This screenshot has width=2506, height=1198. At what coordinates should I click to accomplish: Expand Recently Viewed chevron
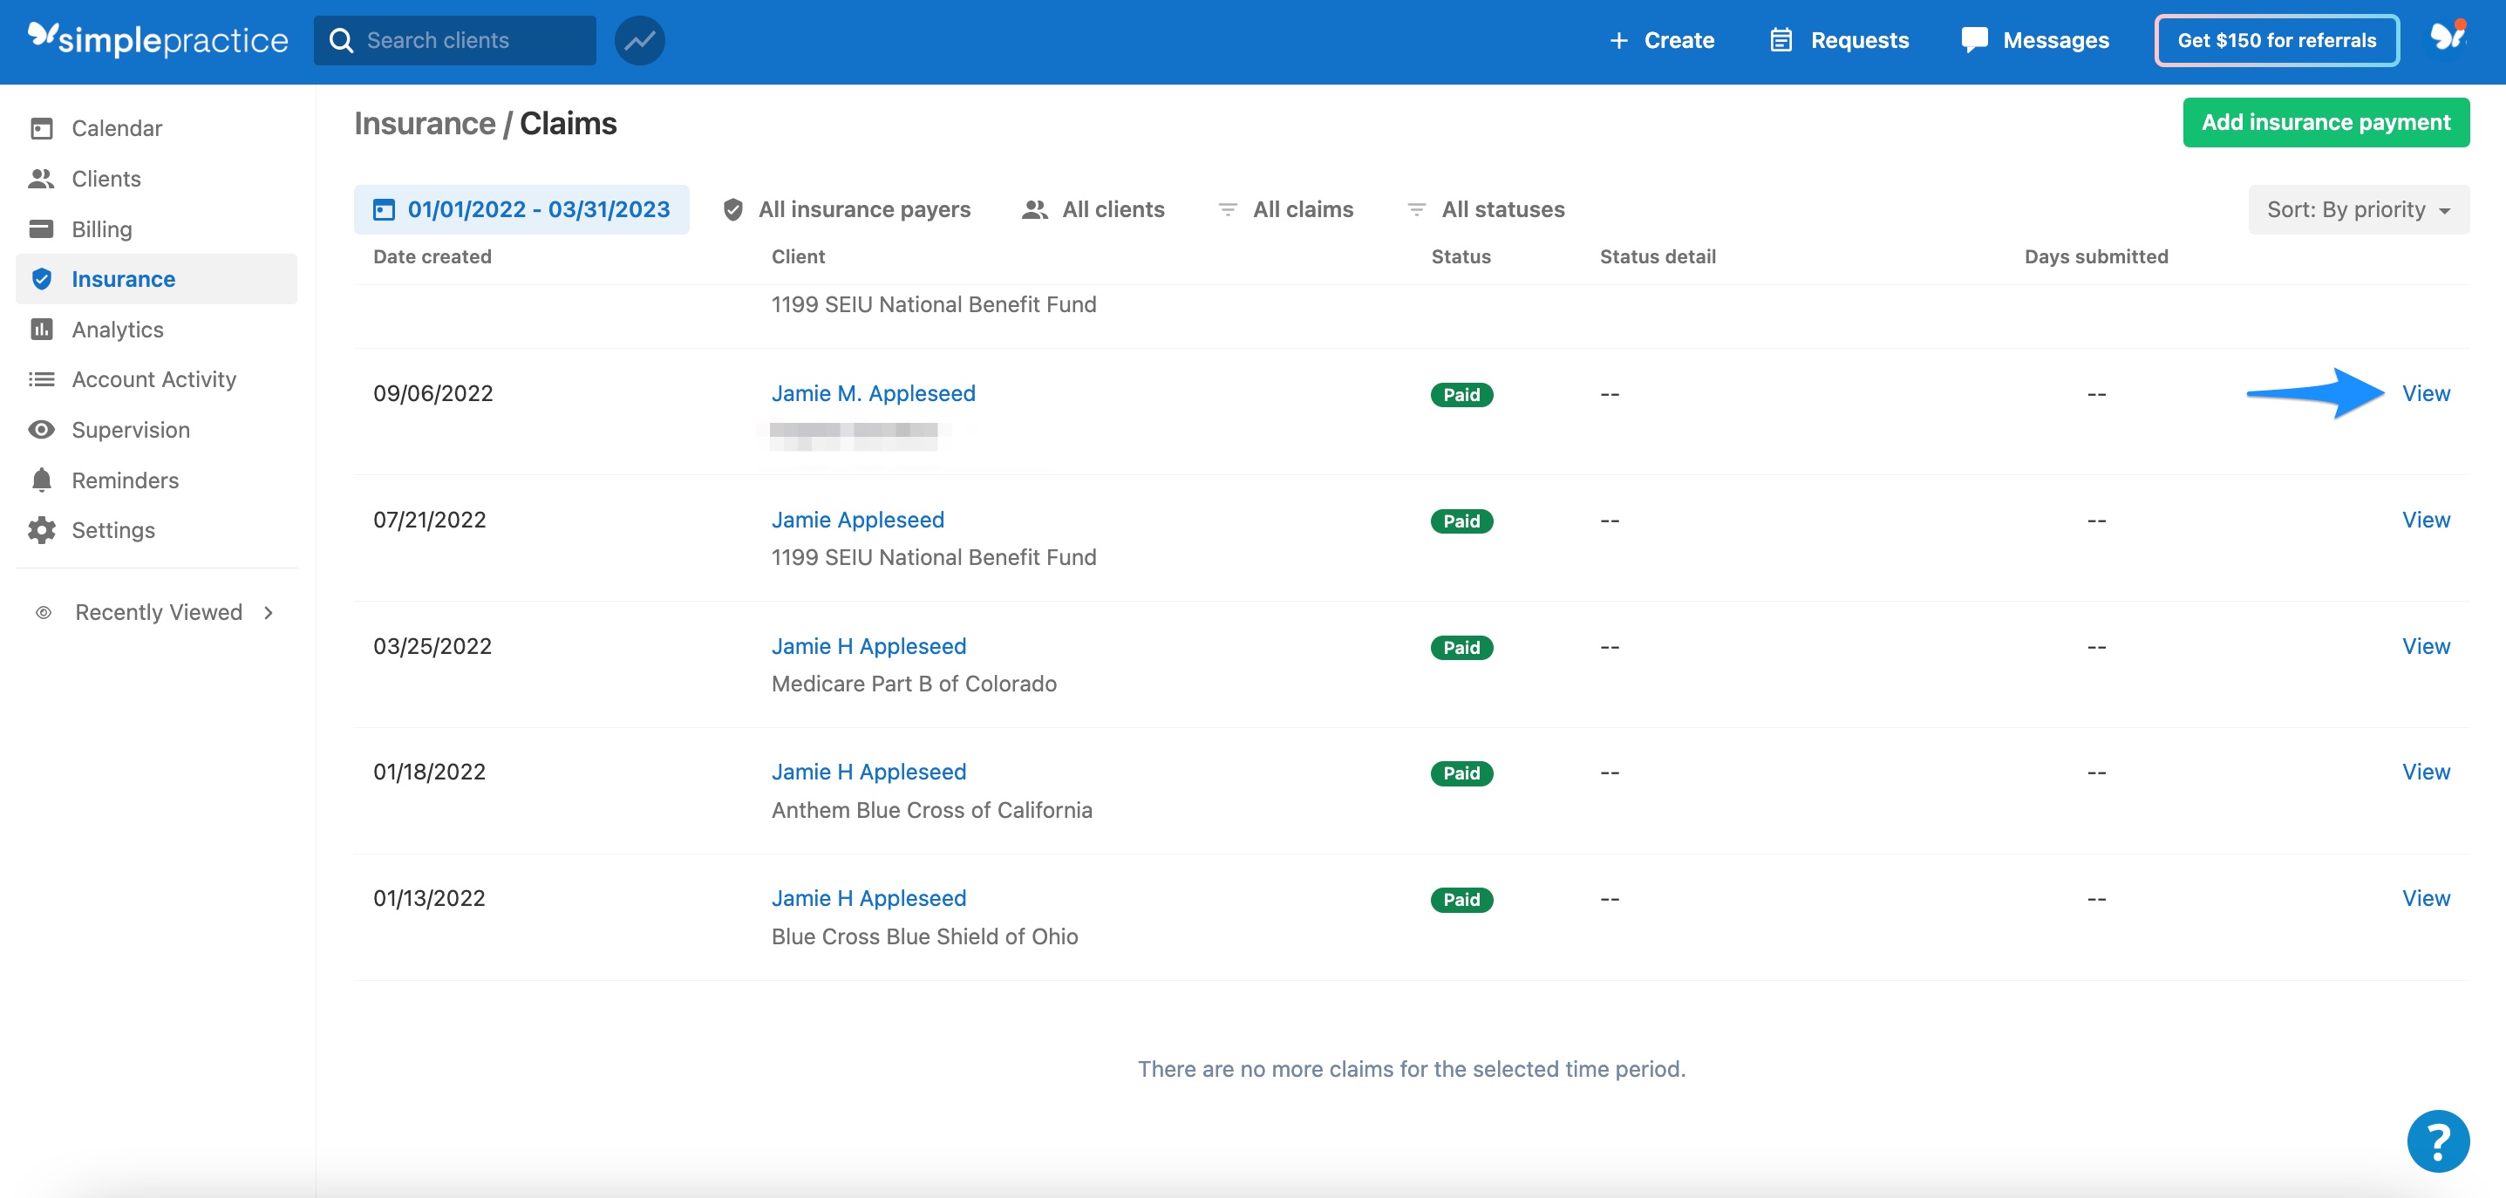269,613
